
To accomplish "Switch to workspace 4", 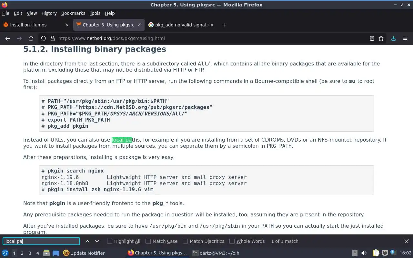I will point(37,253).
